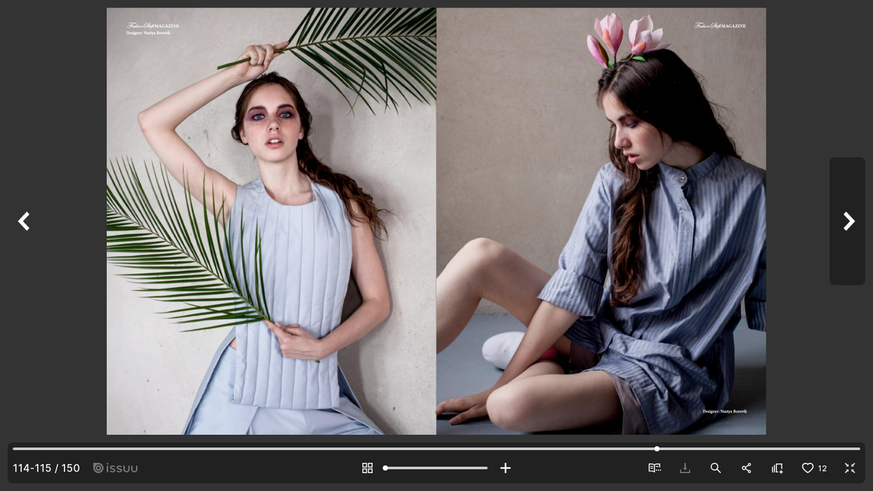Share this publication via share icon
The width and height of the screenshot is (873, 491).
coord(746,468)
